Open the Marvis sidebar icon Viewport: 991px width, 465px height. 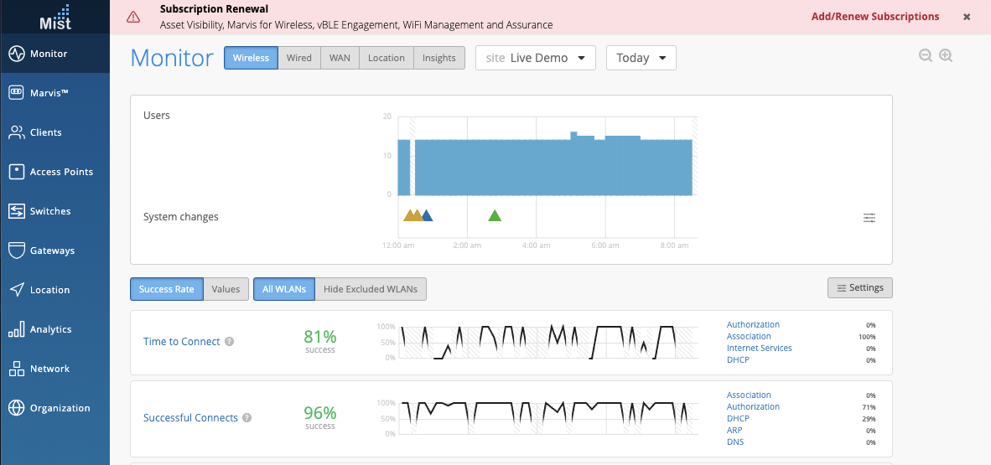pyautogui.click(x=16, y=93)
